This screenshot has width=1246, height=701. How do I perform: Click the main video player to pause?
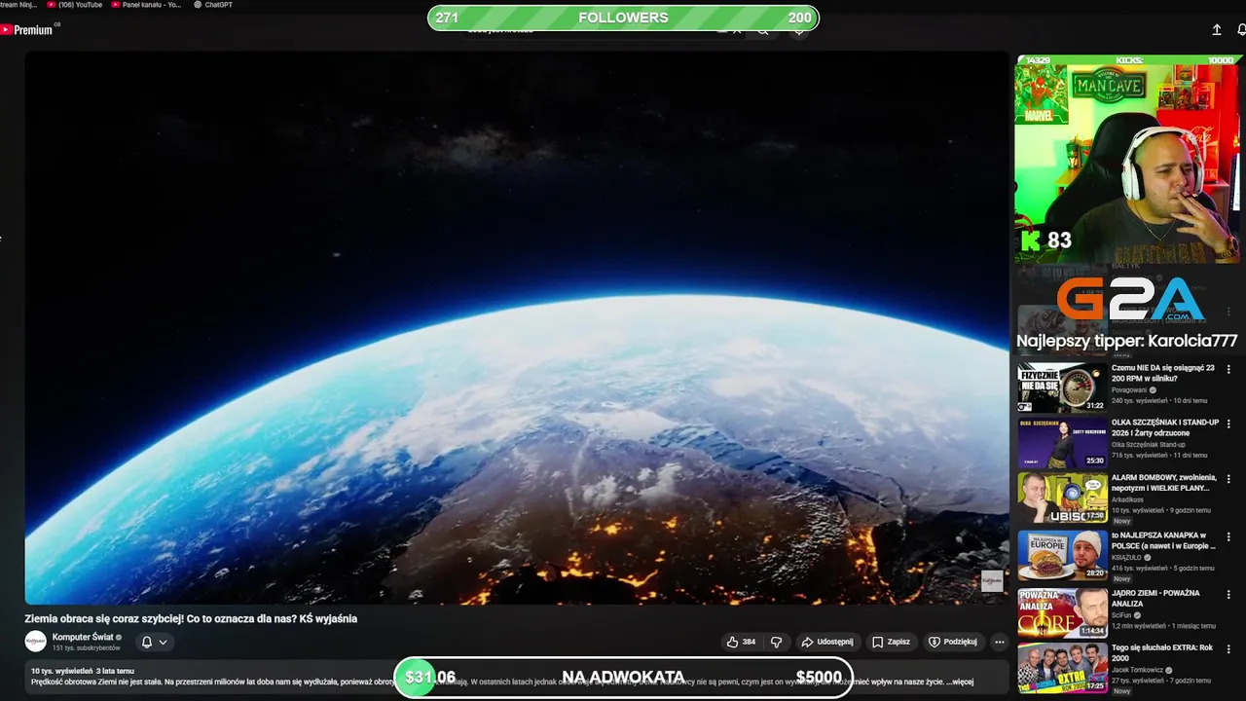click(517, 327)
